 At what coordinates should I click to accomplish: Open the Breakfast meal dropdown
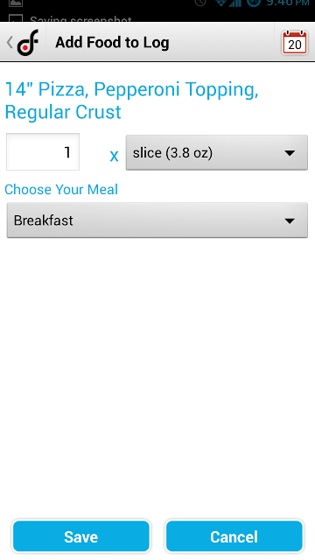(x=157, y=220)
